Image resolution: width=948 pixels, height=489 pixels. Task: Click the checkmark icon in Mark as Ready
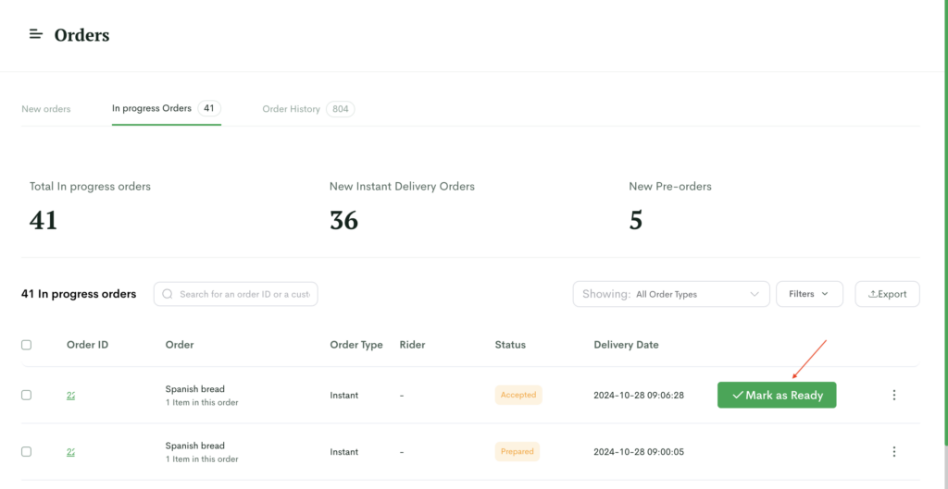pos(737,395)
